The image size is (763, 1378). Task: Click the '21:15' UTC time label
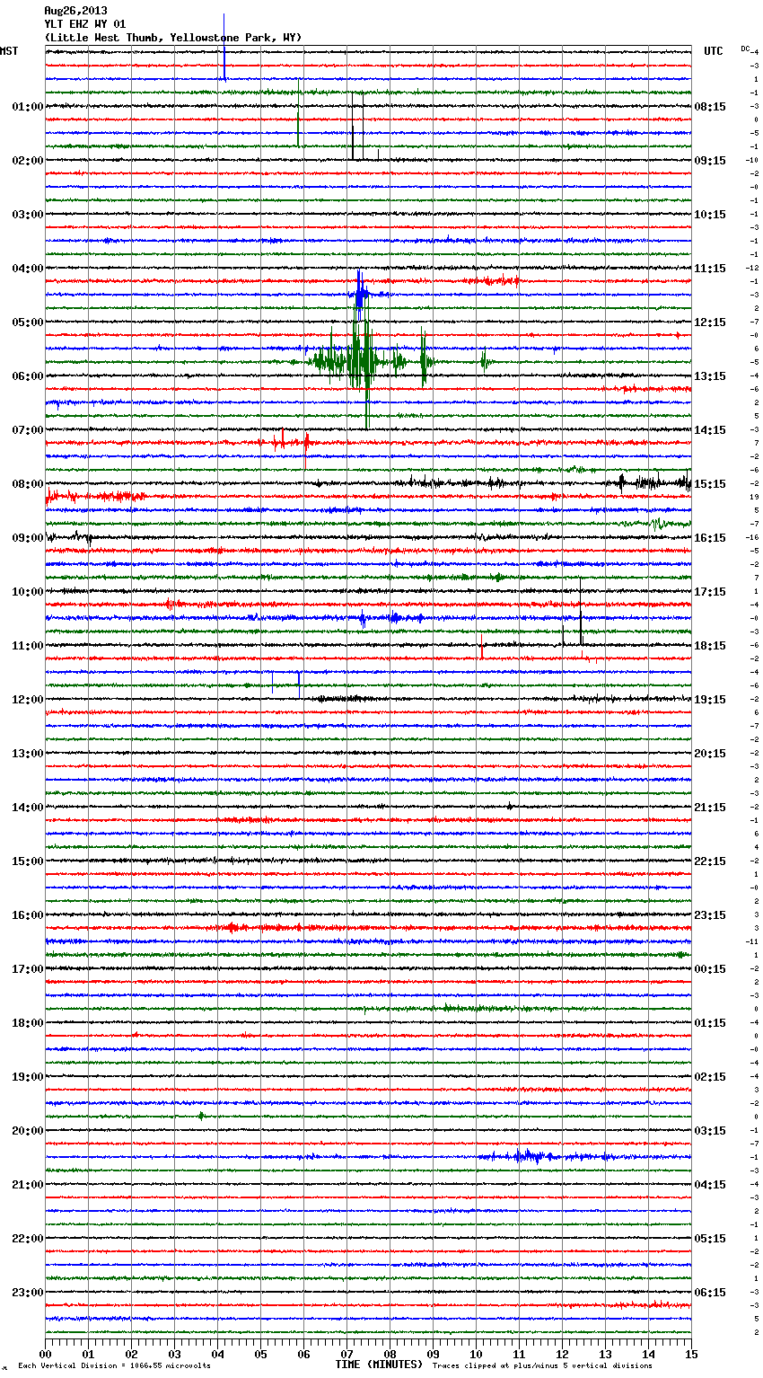[x=710, y=808]
